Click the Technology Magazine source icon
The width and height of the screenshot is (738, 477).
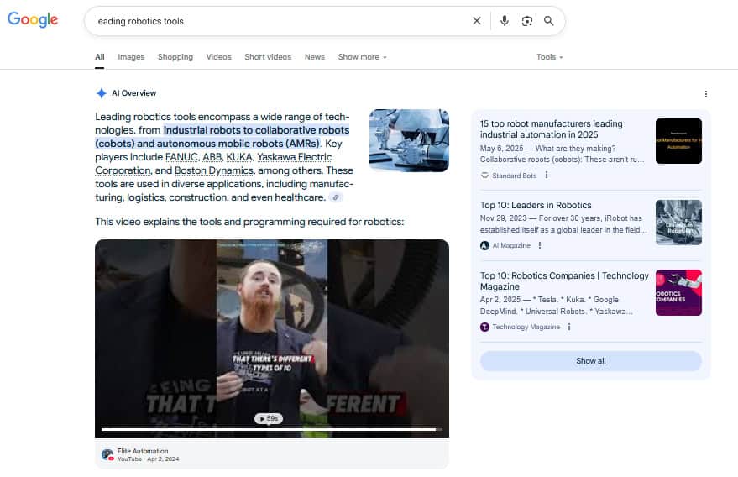[484, 327]
